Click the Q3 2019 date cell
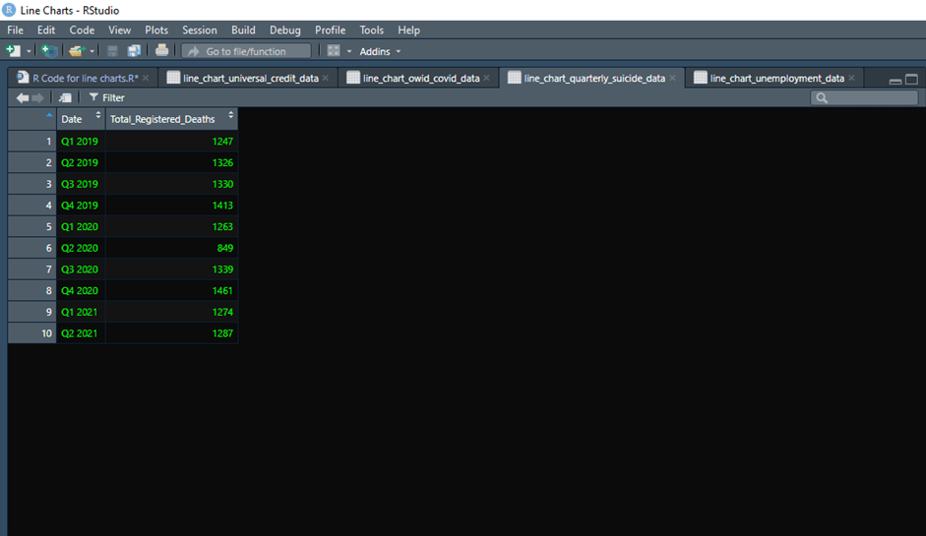This screenshot has height=536, width=926. [x=80, y=184]
